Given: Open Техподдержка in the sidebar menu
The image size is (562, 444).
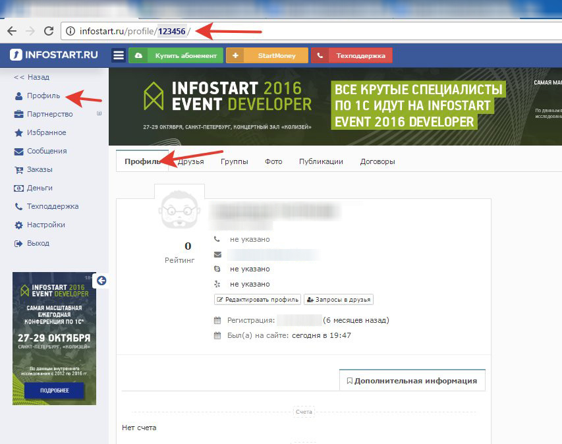Looking at the screenshot, I should [53, 206].
